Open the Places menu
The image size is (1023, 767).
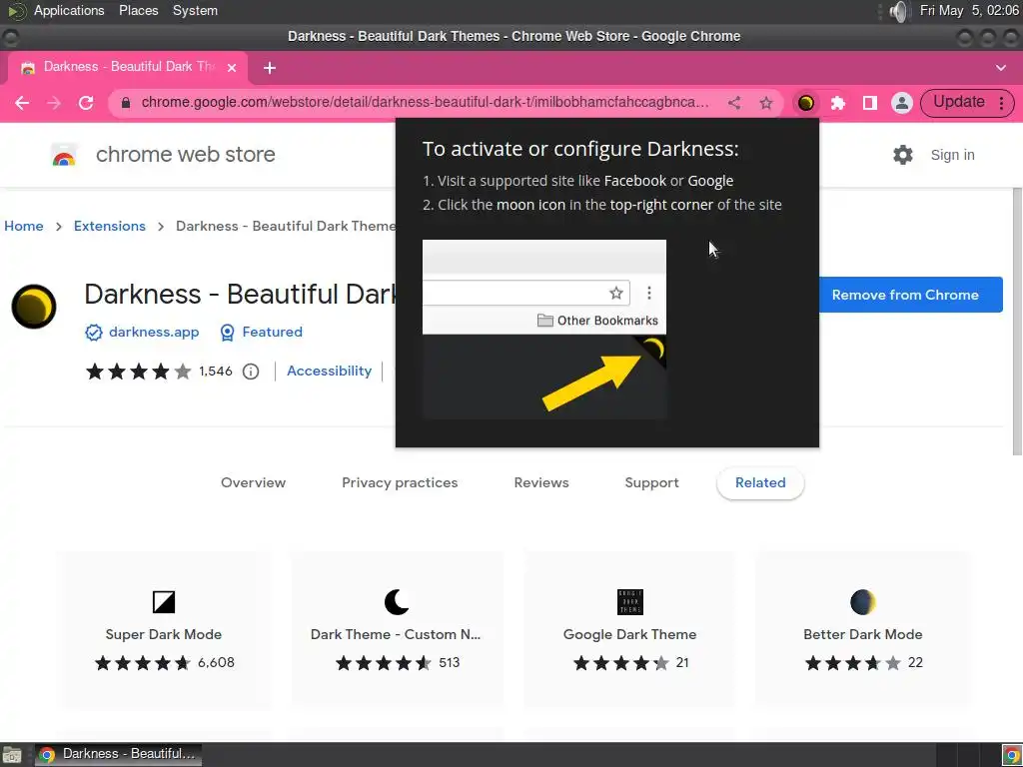(138, 11)
